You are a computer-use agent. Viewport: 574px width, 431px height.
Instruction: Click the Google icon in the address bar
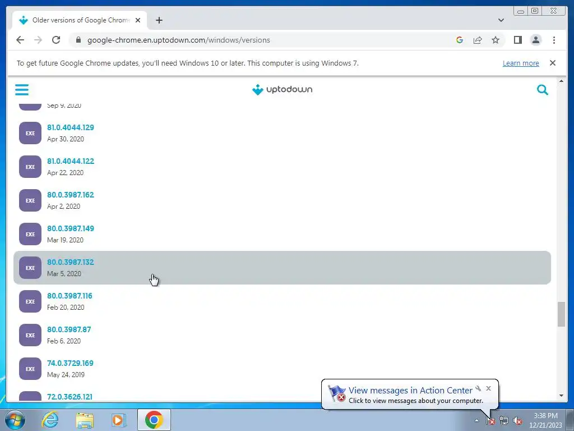(x=460, y=40)
